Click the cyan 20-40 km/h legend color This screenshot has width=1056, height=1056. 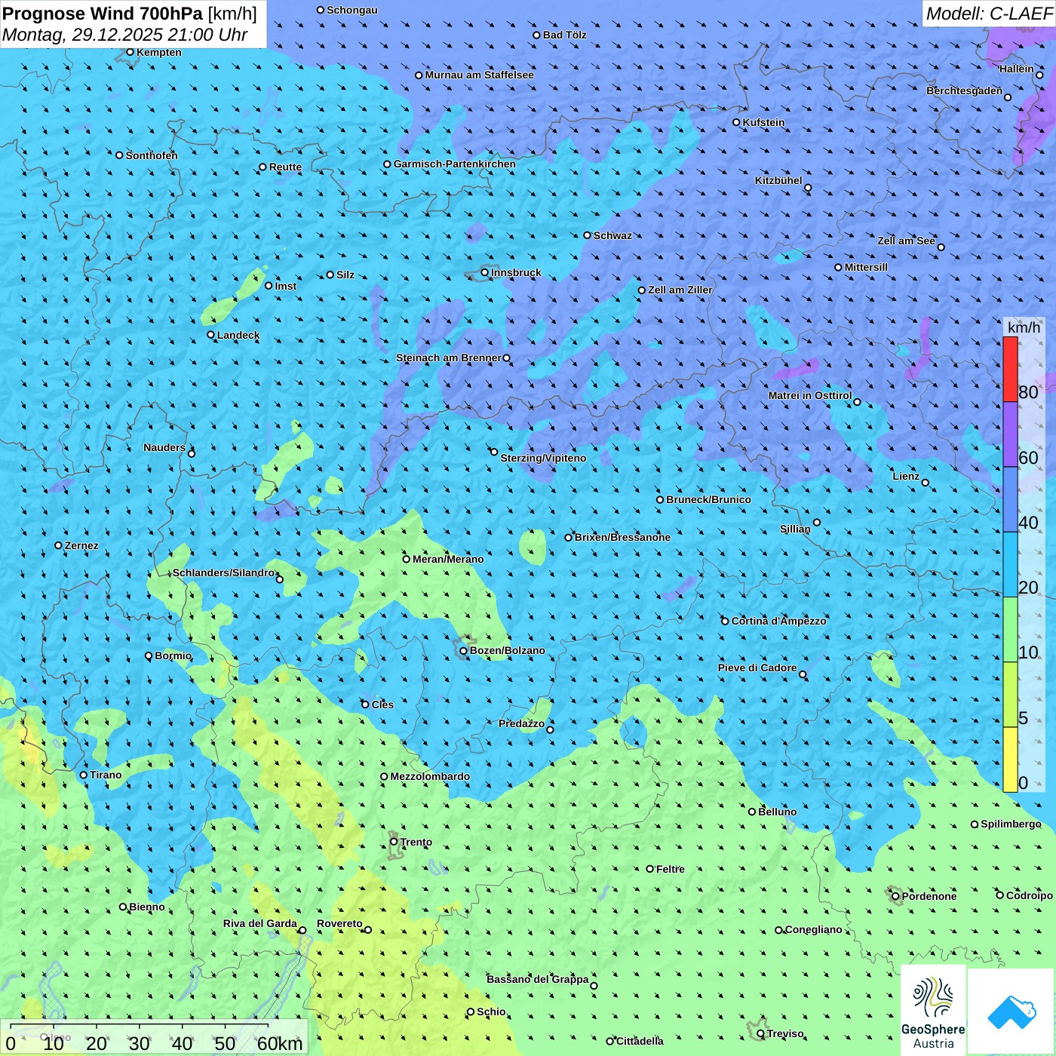pos(1010,565)
